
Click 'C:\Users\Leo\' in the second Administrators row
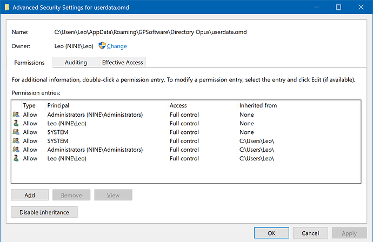[257, 150]
